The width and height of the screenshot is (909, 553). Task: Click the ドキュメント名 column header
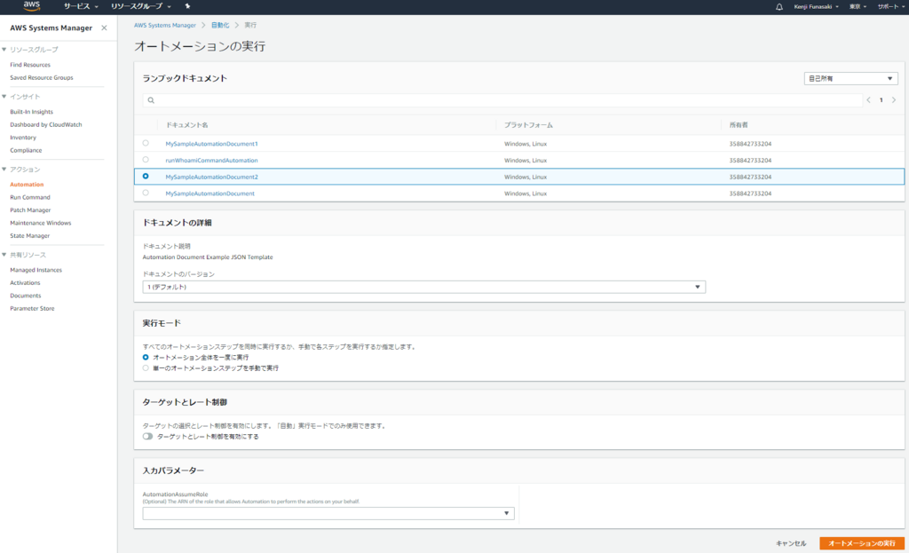[x=186, y=125]
